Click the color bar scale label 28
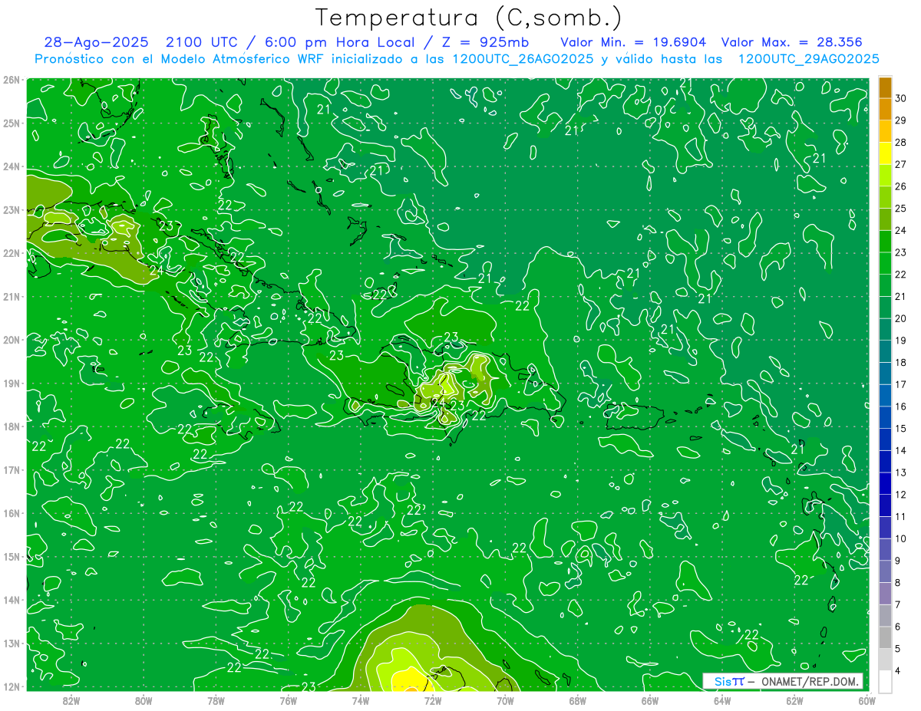The image size is (921, 711). click(901, 143)
